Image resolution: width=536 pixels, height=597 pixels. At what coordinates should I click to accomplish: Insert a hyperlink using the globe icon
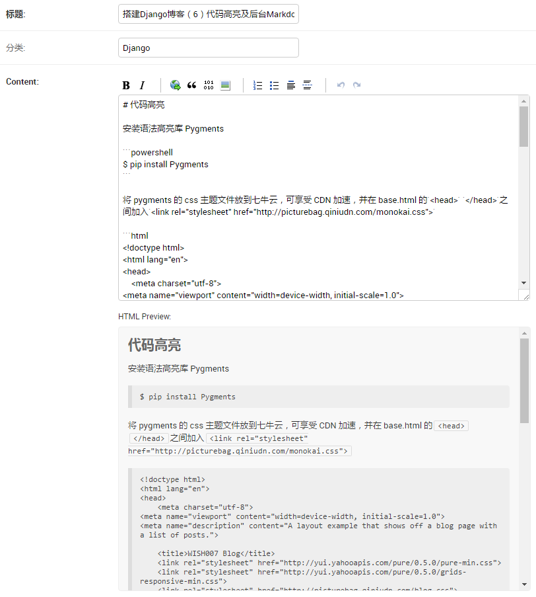tap(175, 85)
